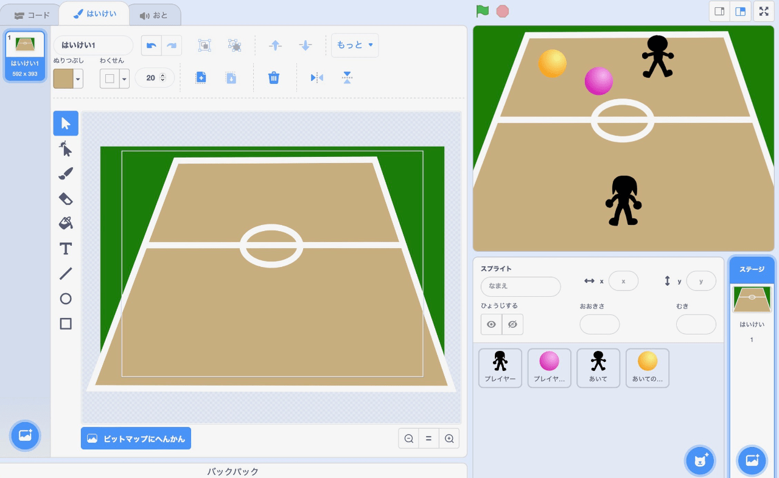Click the costume name field はいけい1
The height and width of the screenshot is (478, 779).
(93, 45)
